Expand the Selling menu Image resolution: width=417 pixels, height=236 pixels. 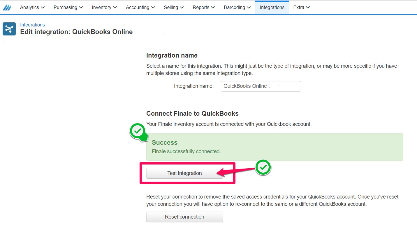tap(174, 7)
